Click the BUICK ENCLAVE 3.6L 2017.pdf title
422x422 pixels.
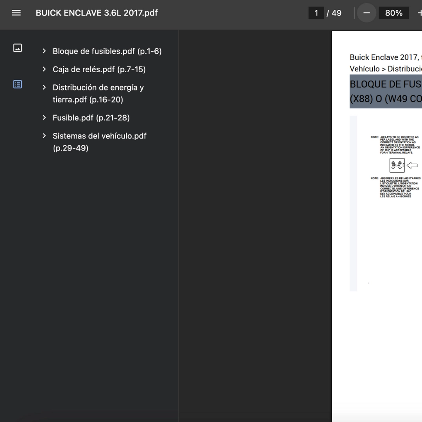[97, 13]
